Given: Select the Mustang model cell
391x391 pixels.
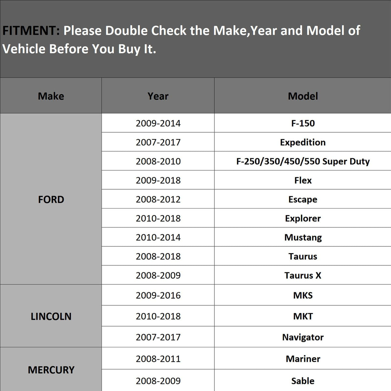Looking at the screenshot, I should (303, 237).
